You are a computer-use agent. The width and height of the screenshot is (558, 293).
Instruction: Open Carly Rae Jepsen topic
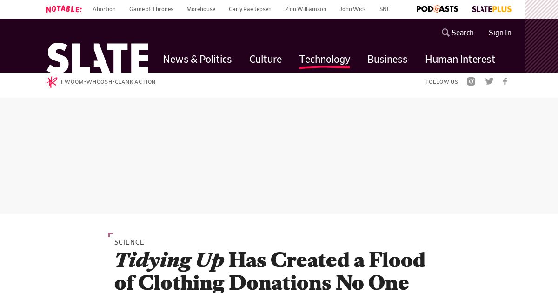click(x=250, y=9)
